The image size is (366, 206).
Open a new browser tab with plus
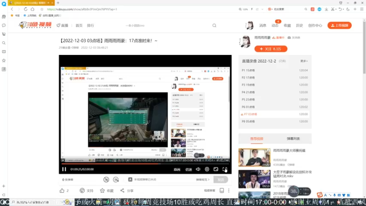coord(58,3)
